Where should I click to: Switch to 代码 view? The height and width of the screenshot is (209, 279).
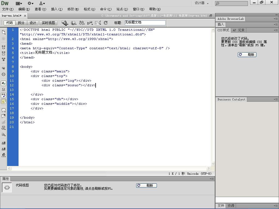[x=10, y=23]
